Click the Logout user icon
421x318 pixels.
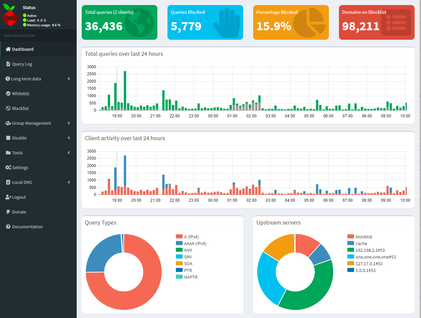coord(8,197)
